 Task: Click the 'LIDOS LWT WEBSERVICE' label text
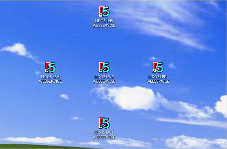click(104, 135)
